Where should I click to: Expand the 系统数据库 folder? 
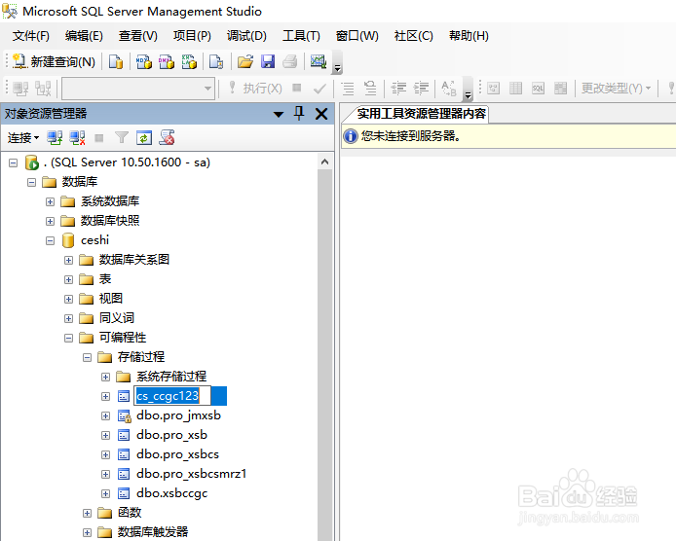tap(50, 201)
